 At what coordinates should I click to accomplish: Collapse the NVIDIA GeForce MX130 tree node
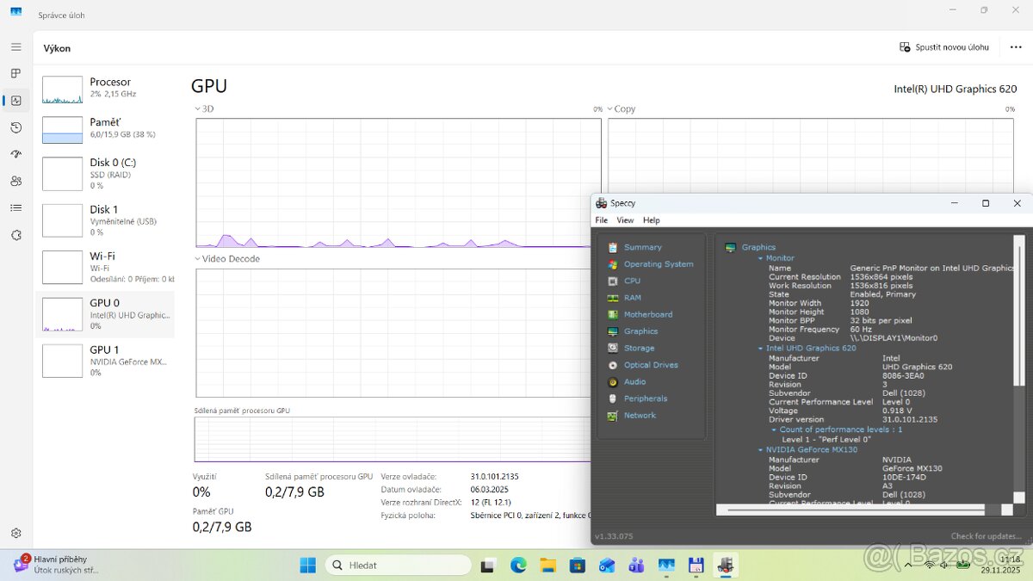tap(760, 448)
